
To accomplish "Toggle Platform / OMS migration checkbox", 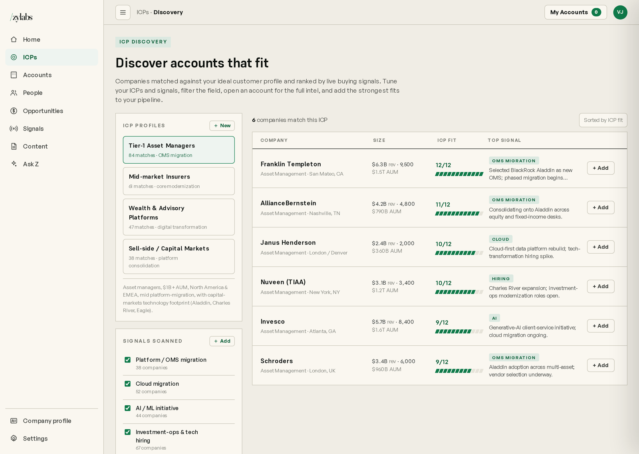I will tap(128, 360).
